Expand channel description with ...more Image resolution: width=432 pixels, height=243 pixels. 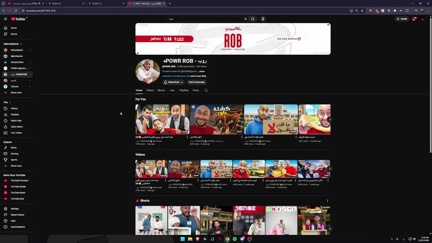coord(201,72)
